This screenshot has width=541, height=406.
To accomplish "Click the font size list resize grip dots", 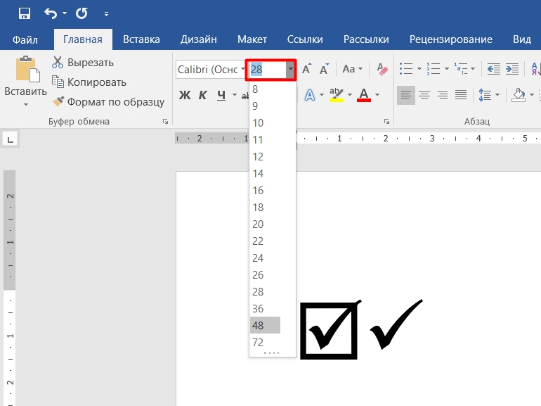I will tap(271, 353).
